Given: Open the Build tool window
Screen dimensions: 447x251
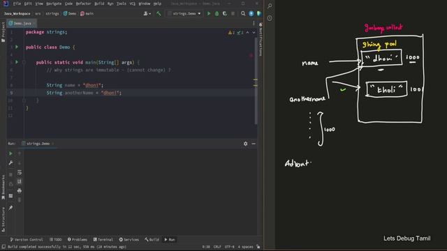Looking at the screenshot, I should pos(152,240).
